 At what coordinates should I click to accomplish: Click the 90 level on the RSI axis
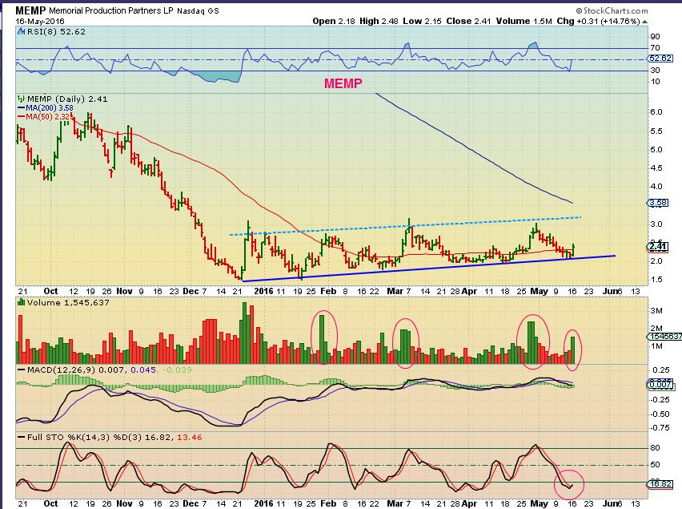click(655, 37)
